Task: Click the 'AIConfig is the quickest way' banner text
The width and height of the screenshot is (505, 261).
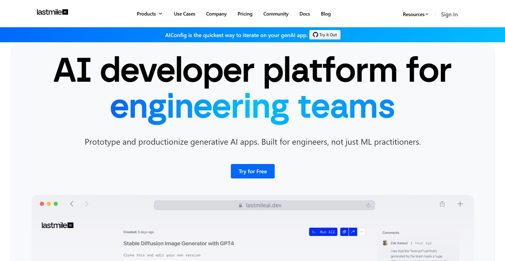Action: [x=236, y=35]
